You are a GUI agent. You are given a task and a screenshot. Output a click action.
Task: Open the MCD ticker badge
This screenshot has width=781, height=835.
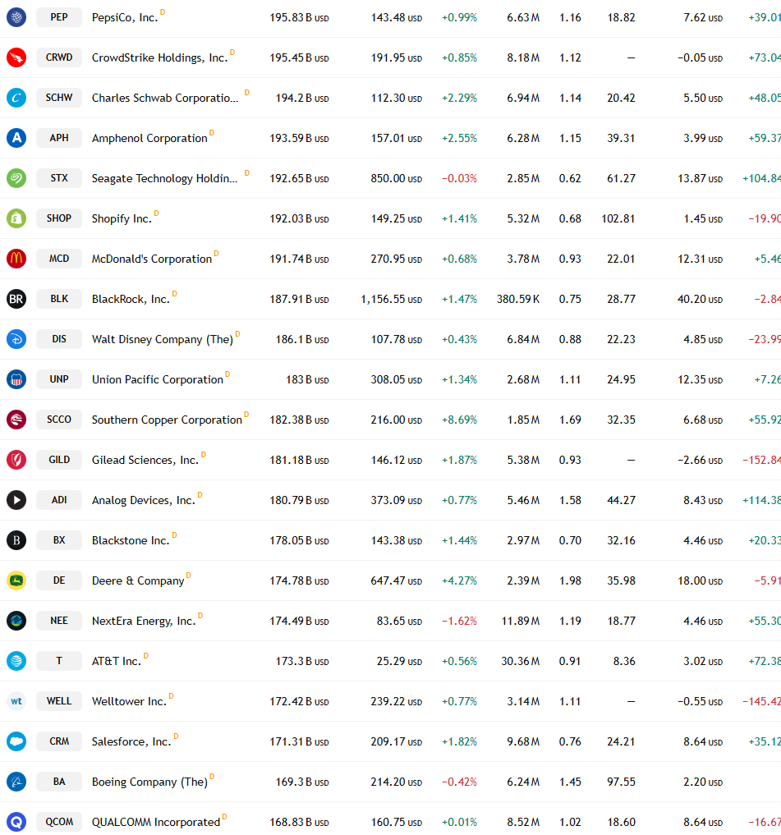[x=59, y=259]
